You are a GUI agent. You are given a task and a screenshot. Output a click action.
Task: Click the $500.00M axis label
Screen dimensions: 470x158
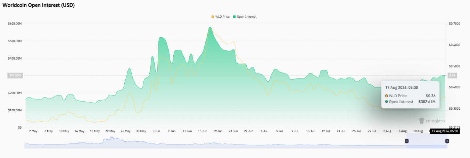[x=15, y=41]
